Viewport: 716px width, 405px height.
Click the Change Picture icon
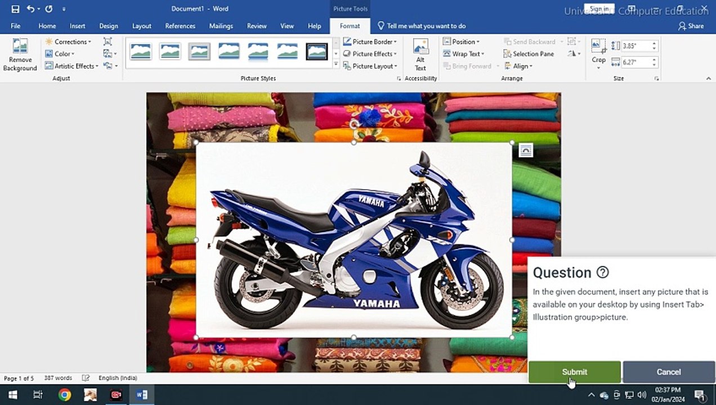(110, 54)
